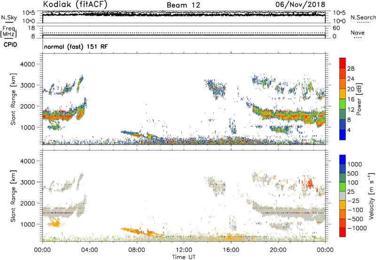The height and width of the screenshot is (260, 376).
Task: Click the Nave axis value '60'
Action: click(x=337, y=28)
